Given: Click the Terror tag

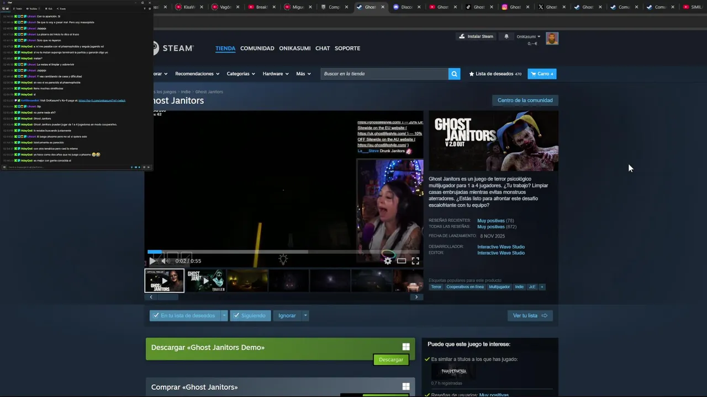Looking at the screenshot, I should click(436, 287).
